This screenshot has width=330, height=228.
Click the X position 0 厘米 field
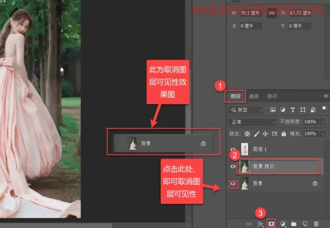pyautogui.click(x=251, y=26)
